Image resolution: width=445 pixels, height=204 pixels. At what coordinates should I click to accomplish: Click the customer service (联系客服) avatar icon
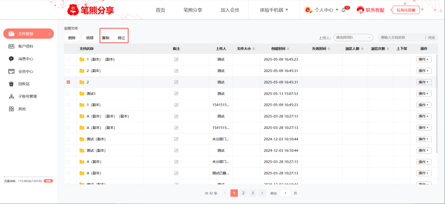[x=360, y=10]
